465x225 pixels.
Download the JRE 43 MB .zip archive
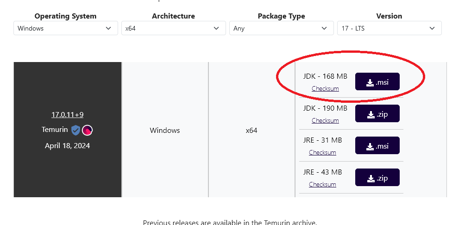tap(377, 177)
